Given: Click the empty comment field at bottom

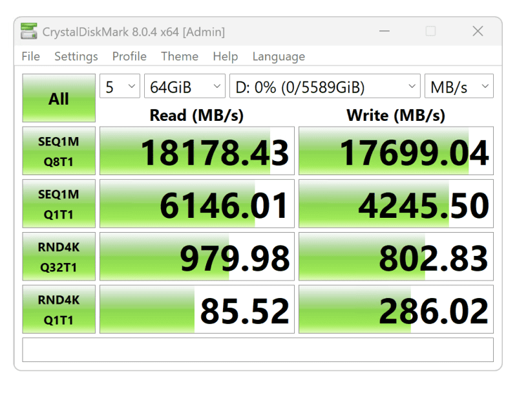Looking at the screenshot, I should click(257, 350).
